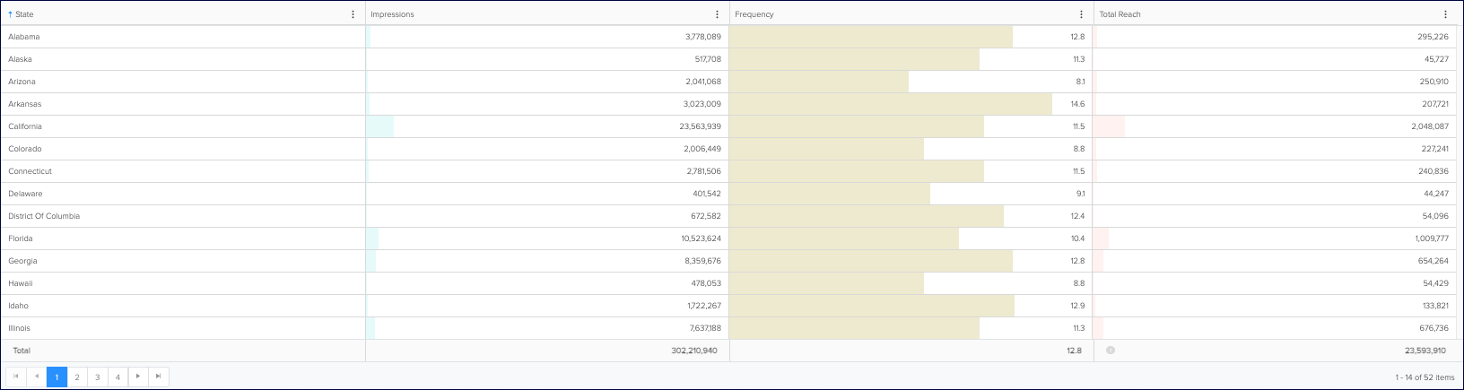The image size is (1464, 390).
Task: Click Alaska total reach value 45,727
Action: (x=1436, y=59)
